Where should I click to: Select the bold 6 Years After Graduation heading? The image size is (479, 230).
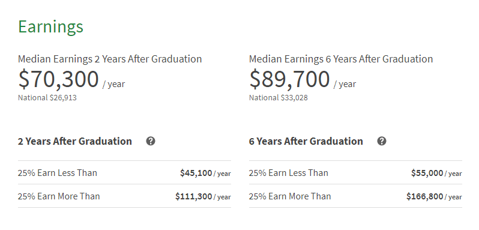pyautogui.click(x=306, y=141)
